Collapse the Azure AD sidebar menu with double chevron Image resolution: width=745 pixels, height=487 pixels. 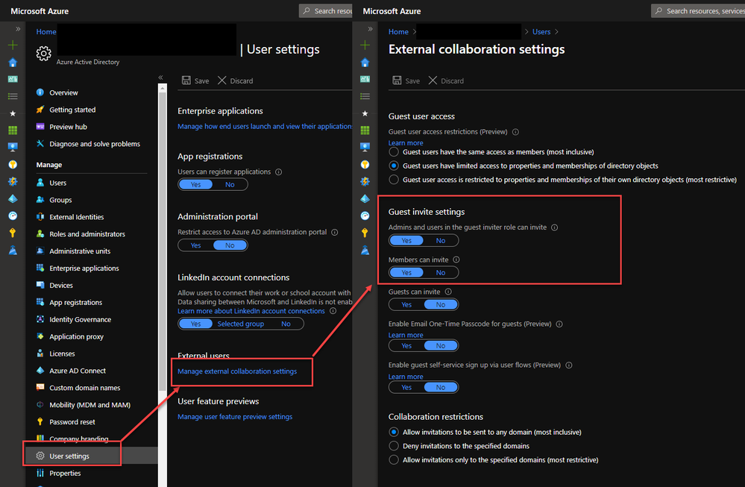pyautogui.click(x=160, y=78)
